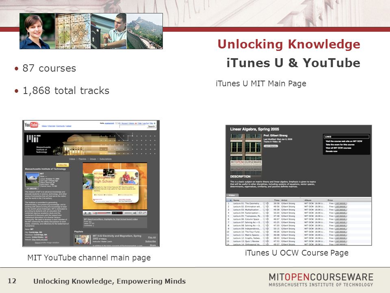The height and width of the screenshot is (293, 390).
Task: Click the video icon on the Lecture 07 row
Action: click(264, 222)
